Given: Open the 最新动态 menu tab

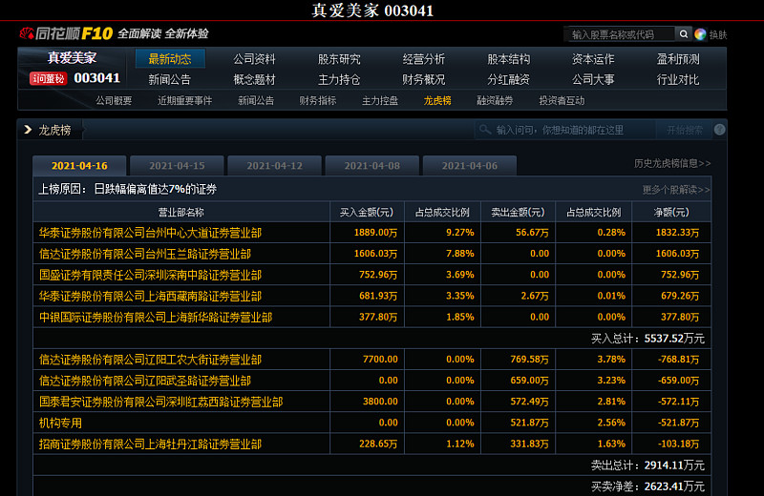Looking at the screenshot, I should pos(170,59).
